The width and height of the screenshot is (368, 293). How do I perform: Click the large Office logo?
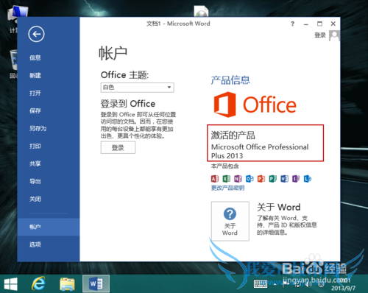coord(255,105)
